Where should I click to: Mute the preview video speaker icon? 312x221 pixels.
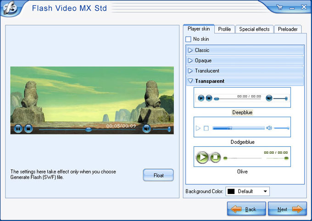[x=147, y=129]
